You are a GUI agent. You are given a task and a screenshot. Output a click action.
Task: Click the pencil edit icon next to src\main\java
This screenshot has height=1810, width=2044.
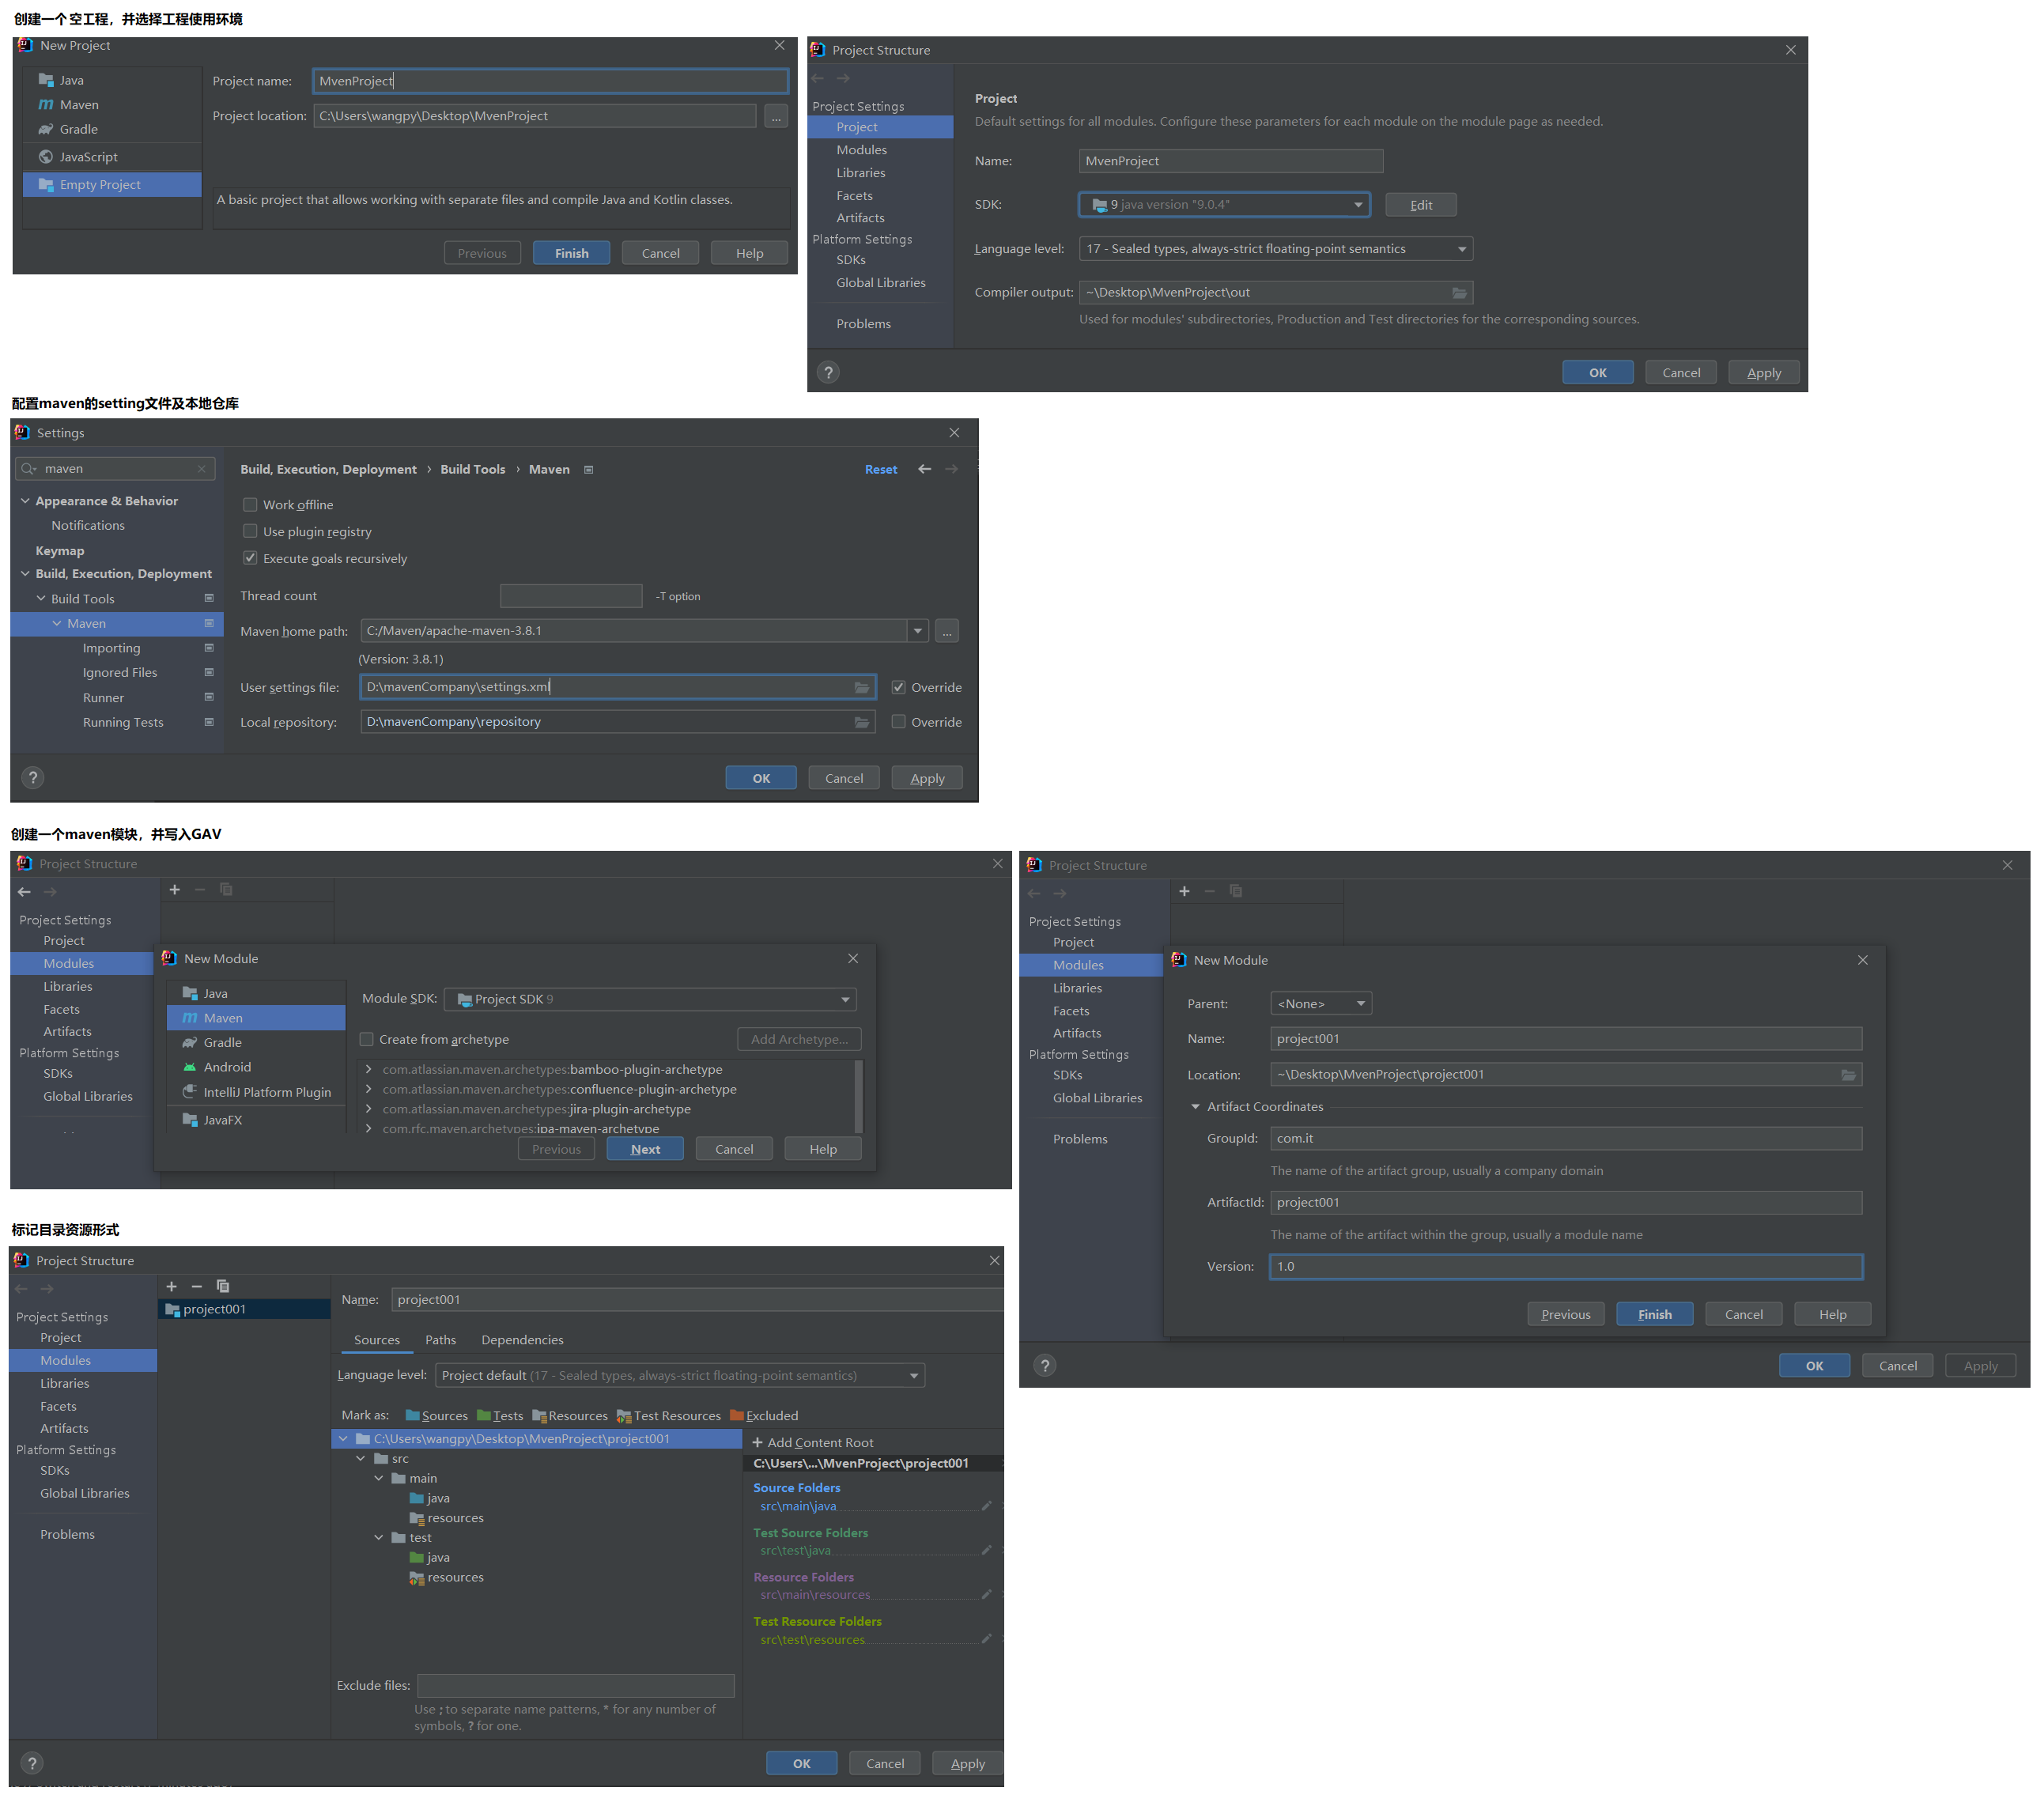(986, 1505)
